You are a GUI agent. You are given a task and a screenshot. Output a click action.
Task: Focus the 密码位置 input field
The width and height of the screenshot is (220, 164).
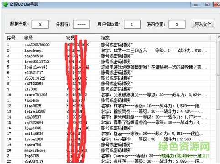point(177,24)
